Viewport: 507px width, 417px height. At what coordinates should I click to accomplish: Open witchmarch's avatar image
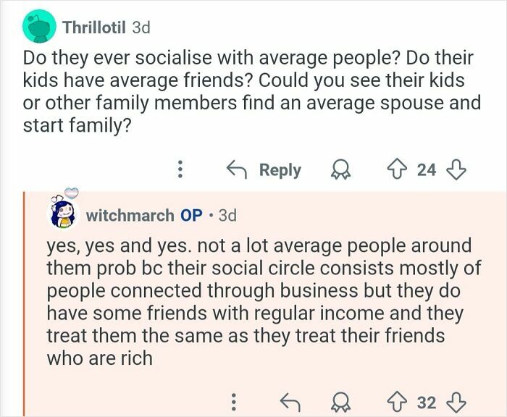tap(64, 211)
